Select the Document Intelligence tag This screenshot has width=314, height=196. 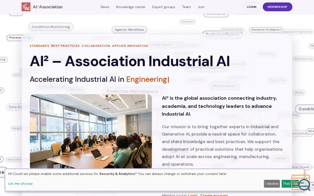266,30
